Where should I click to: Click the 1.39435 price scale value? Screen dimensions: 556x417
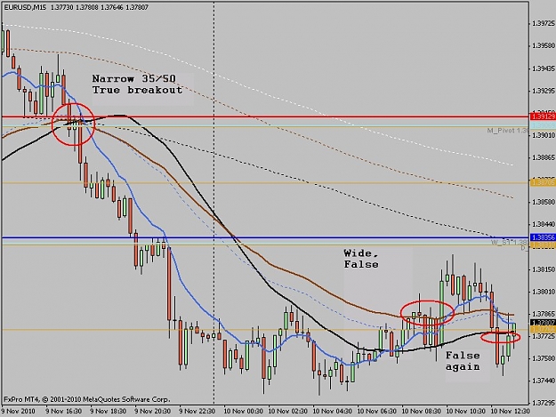544,68
